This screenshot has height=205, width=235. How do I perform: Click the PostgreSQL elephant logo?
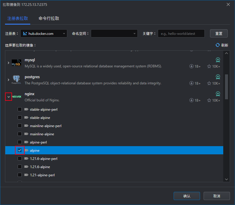coord(16,80)
